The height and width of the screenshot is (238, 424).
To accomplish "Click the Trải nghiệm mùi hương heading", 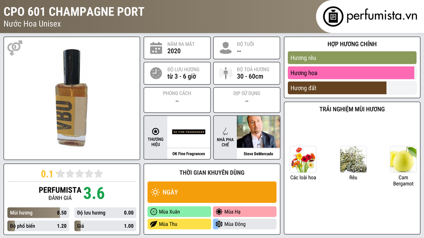I will (x=352, y=109).
